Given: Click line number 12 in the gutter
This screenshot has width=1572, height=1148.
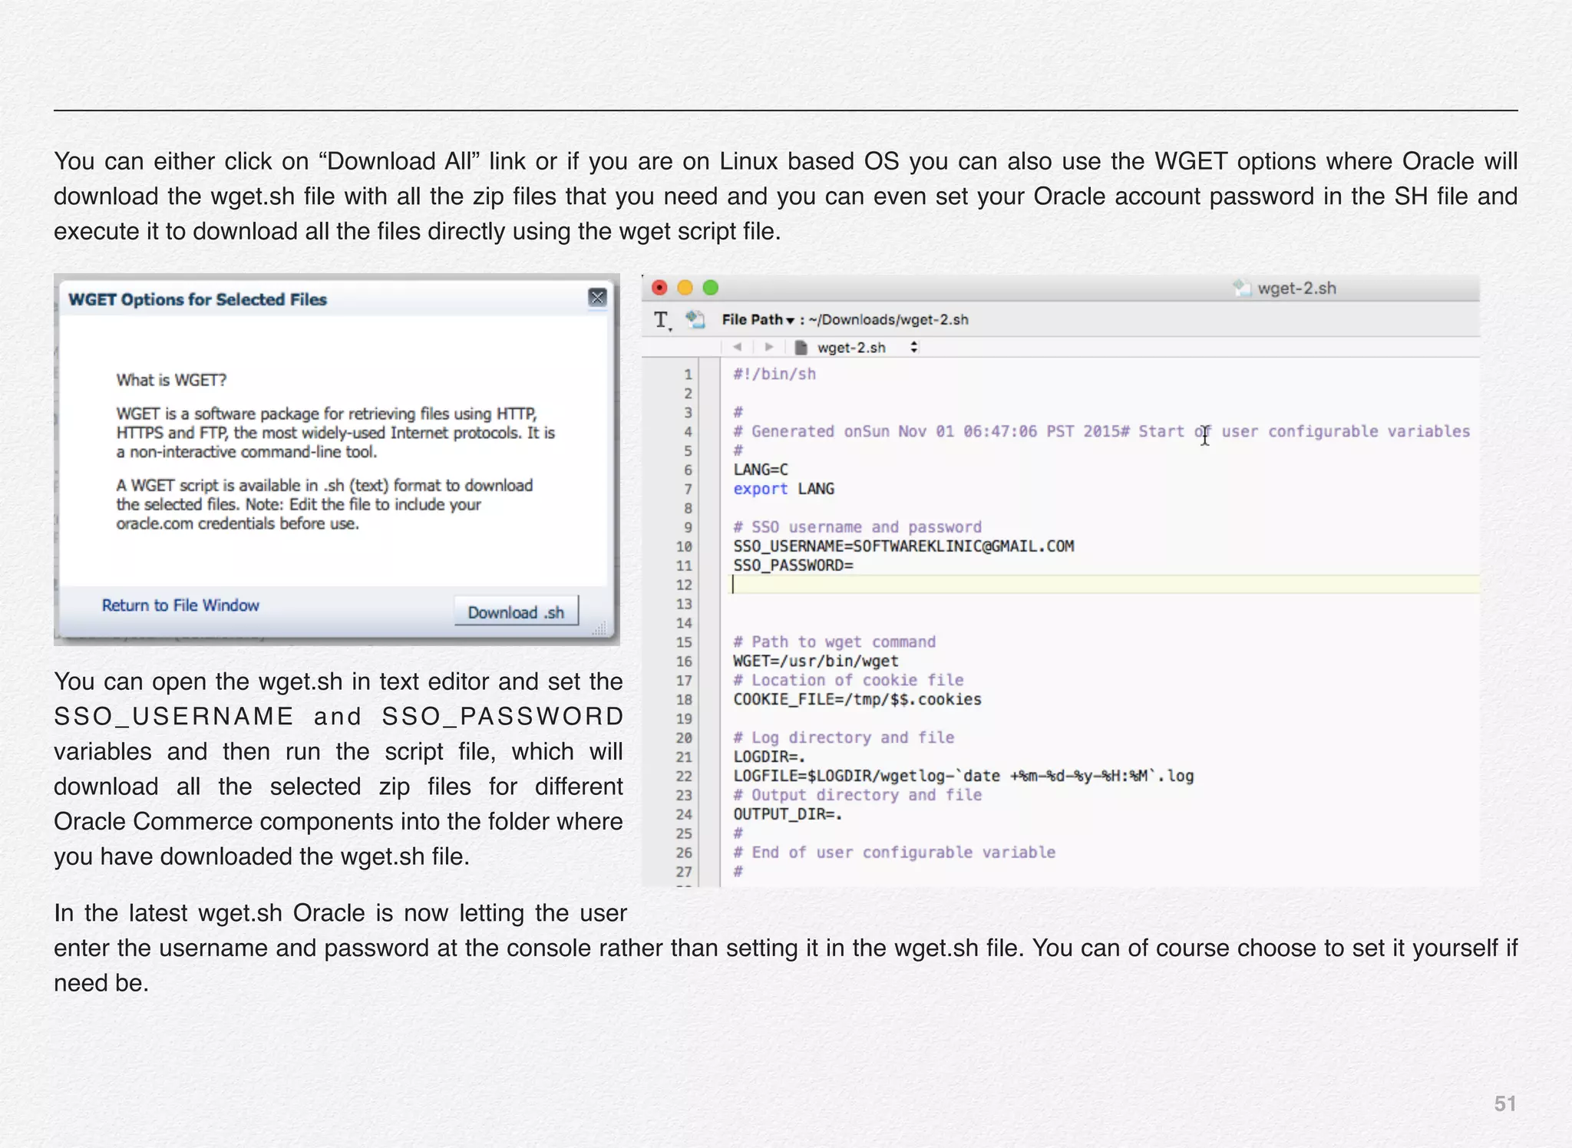Looking at the screenshot, I should (x=683, y=585).
